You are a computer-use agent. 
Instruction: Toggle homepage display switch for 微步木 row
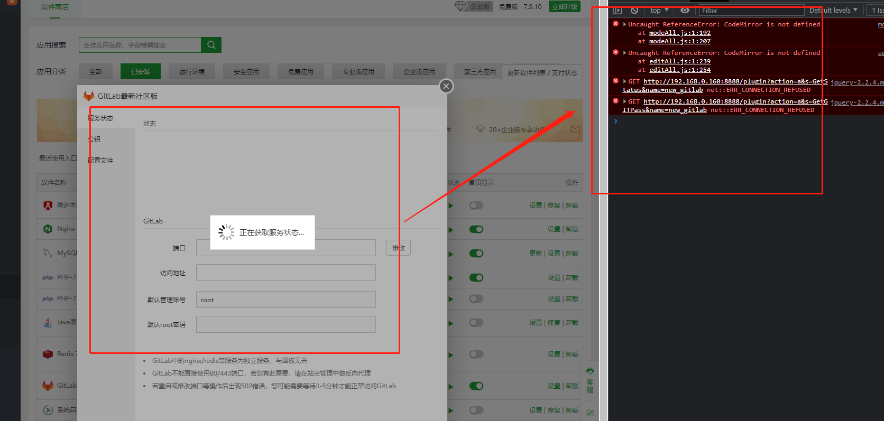(476, 205)
